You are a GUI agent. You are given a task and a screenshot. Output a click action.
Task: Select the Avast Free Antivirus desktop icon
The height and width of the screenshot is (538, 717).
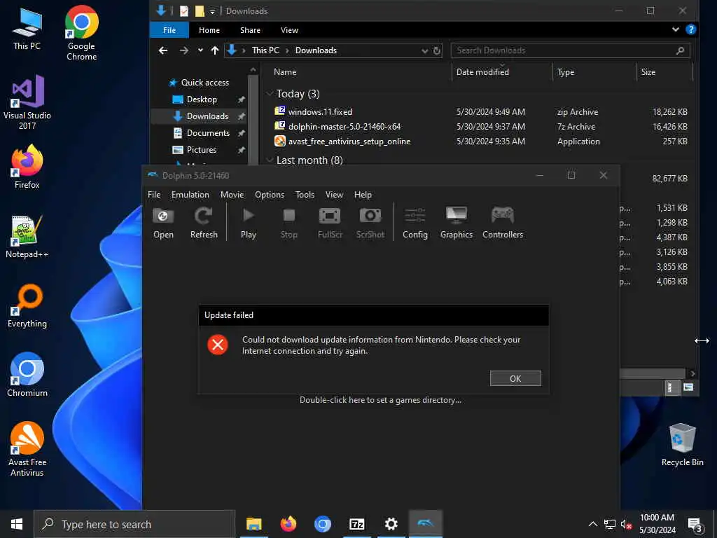pyautogui.click(x=27, y=449)
